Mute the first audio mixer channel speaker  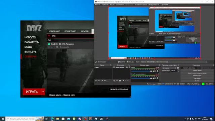[x=154, y=71]
